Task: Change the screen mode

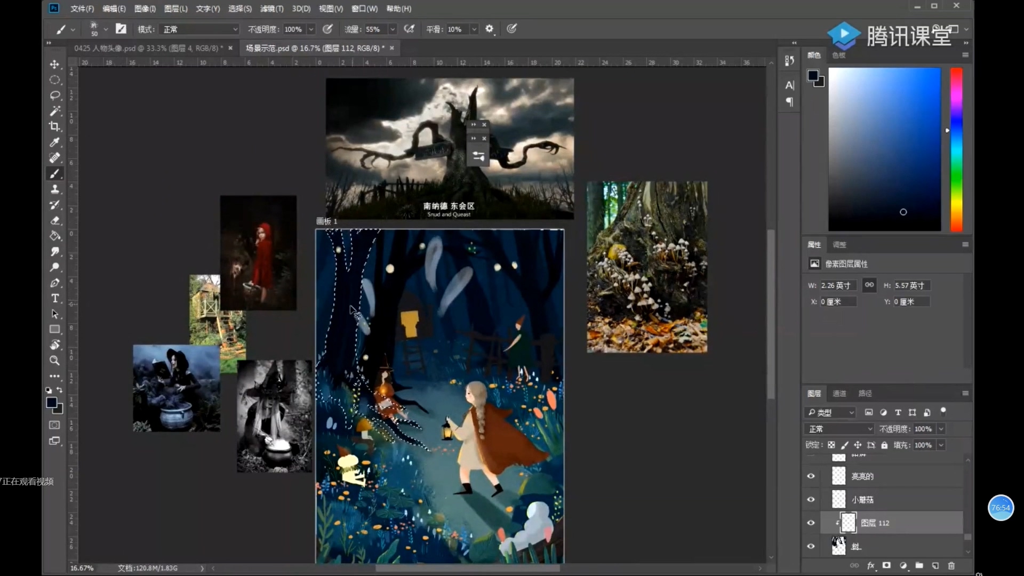Action: click(x=54, y=441)
